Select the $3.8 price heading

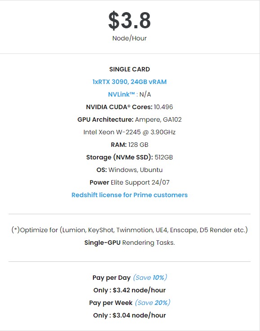130,20
